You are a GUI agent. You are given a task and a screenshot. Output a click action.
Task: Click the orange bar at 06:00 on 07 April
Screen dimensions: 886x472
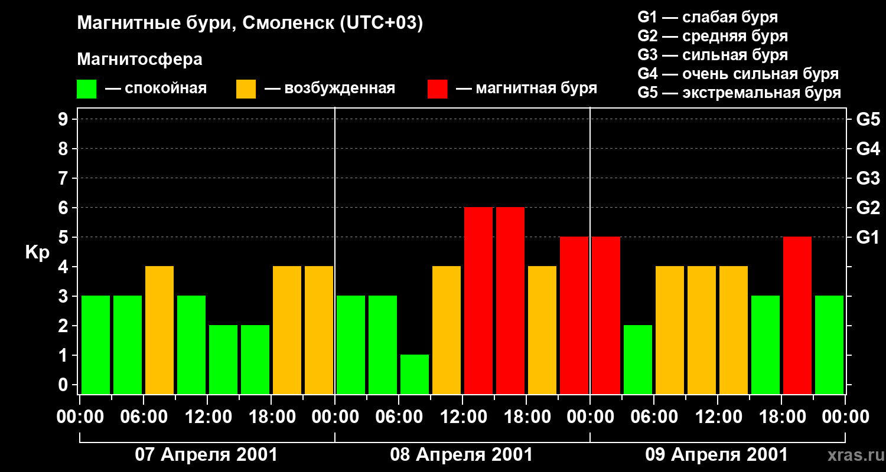click(159, 330)
